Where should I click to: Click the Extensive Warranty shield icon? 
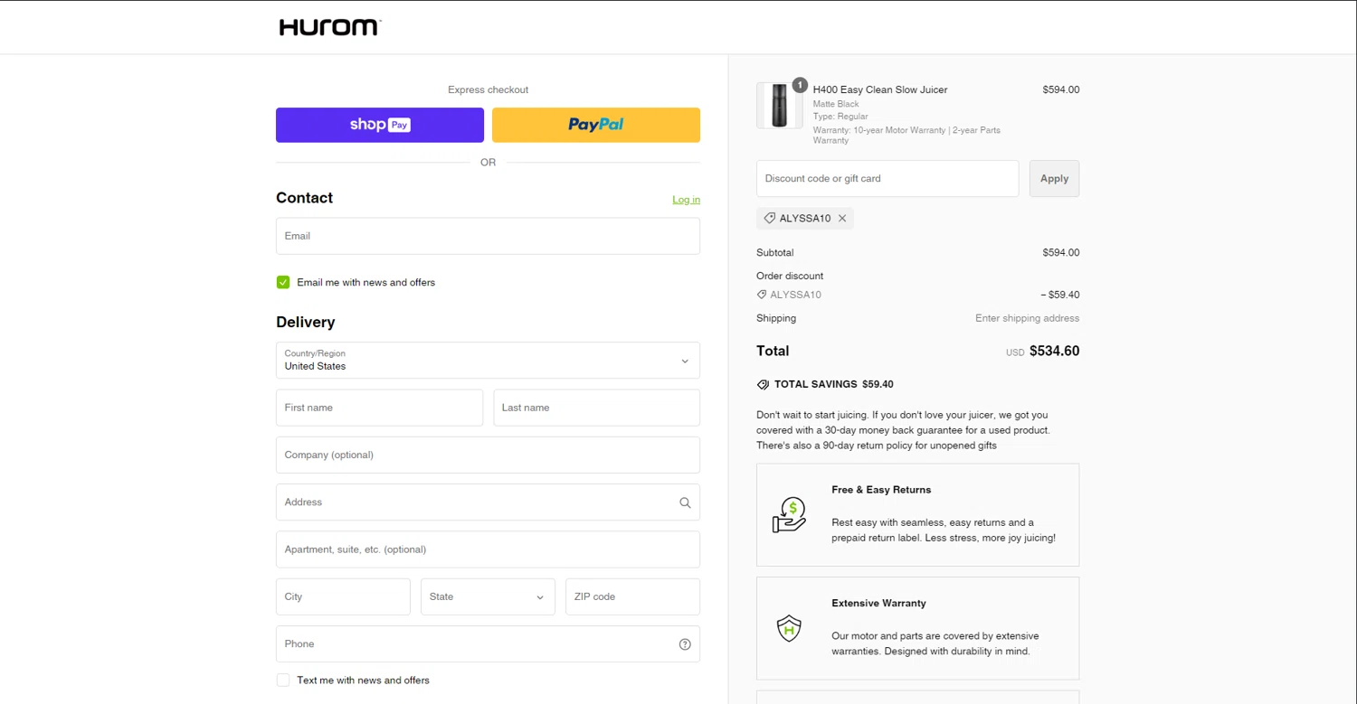[x=789, y=628]
